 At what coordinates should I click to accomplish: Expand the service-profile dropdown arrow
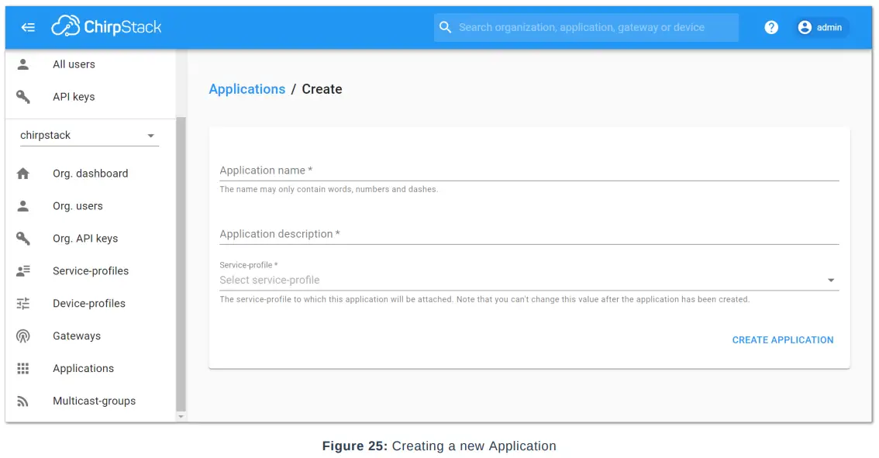[831, 280]
